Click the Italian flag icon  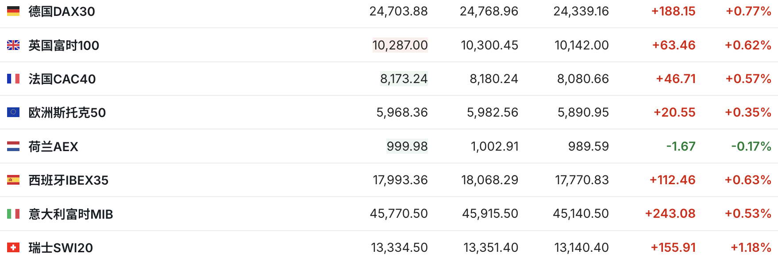click(x=13, y=214)
